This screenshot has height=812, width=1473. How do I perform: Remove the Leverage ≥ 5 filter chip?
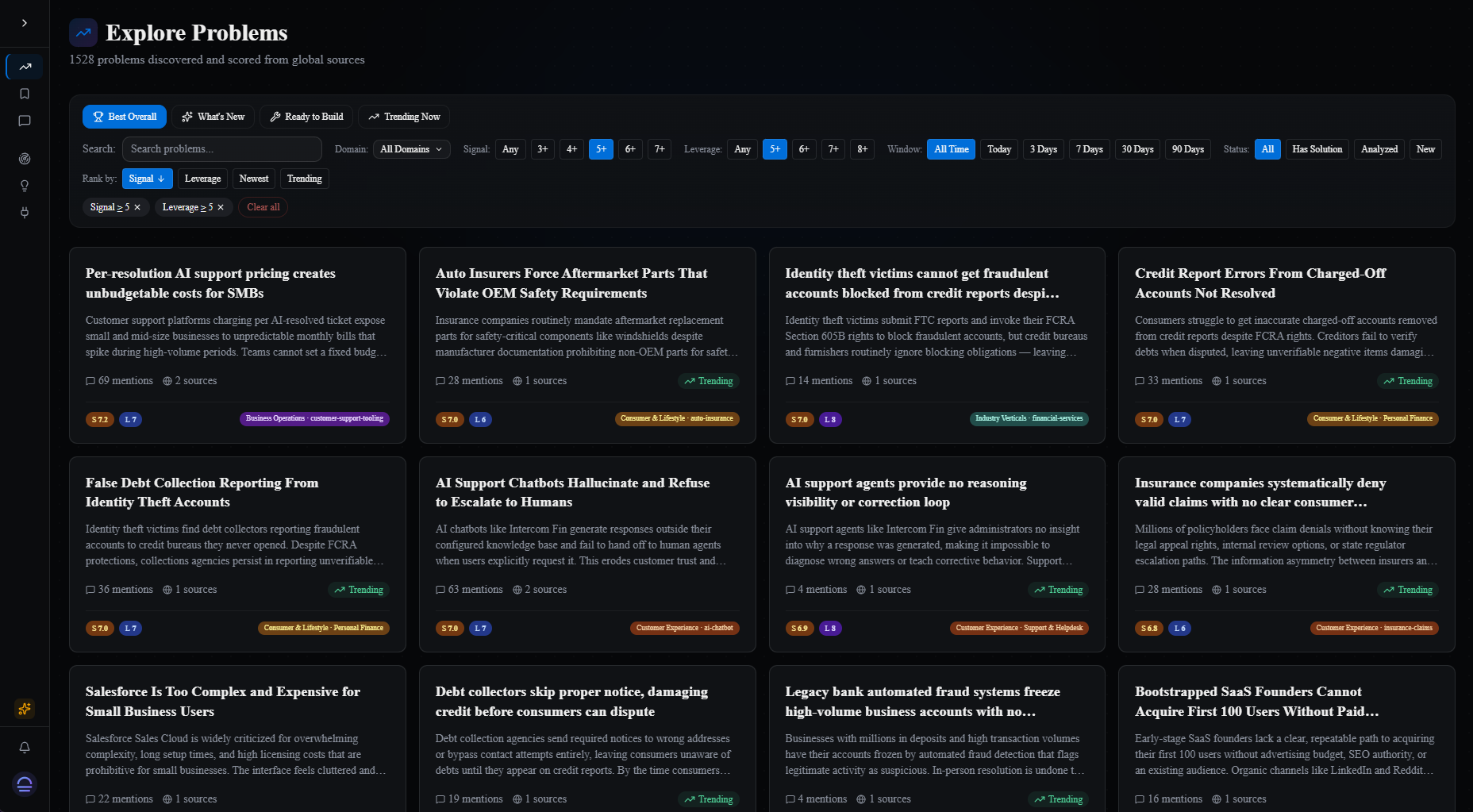221,207
